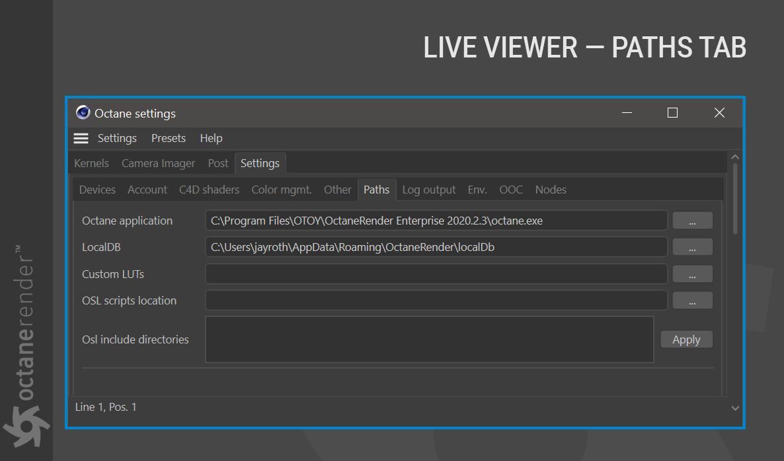The width and height of the screenshot is (784, 461).
Task: Click the 'Line 1, Pos. 1' status text
Action: click(106, 407)
